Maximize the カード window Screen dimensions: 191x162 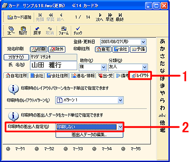(x=156, y=6)
